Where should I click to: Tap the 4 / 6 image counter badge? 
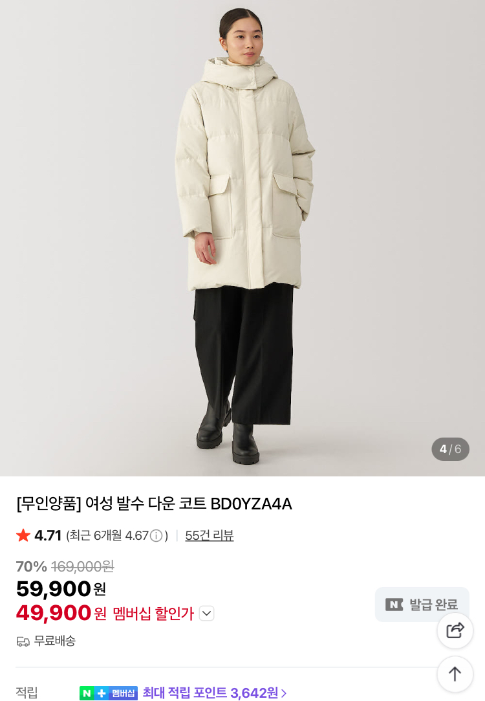coord(450,449)
